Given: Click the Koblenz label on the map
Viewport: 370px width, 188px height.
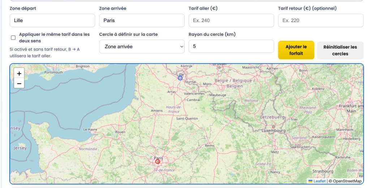Looking at the screenshot, I should click(318, 89).
